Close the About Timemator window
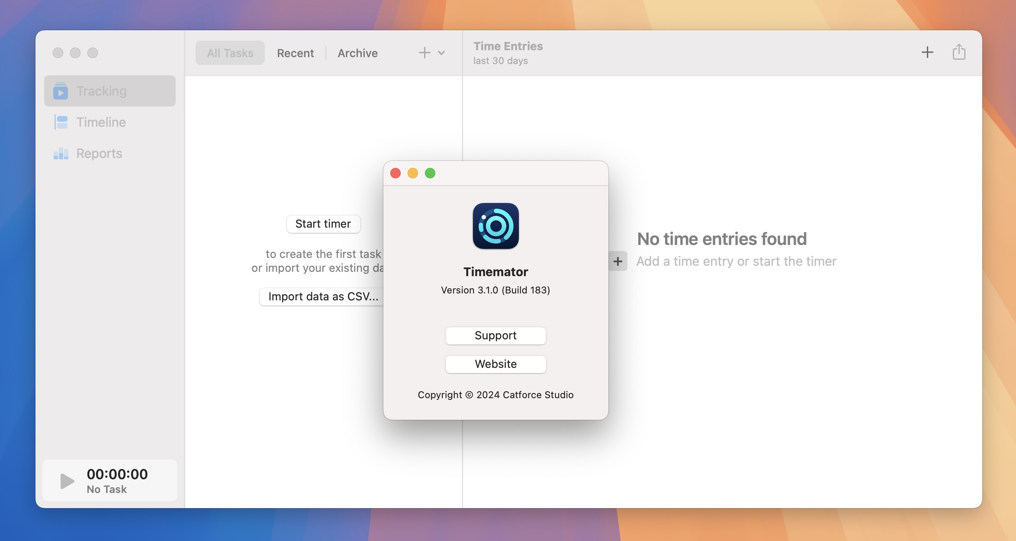This screenshot has height=541, width=1016. 395,173
